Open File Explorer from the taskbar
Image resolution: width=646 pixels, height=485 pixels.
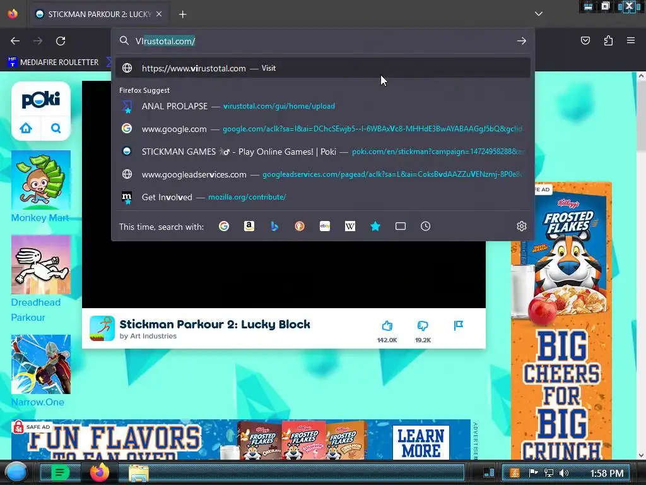point(139,473)
